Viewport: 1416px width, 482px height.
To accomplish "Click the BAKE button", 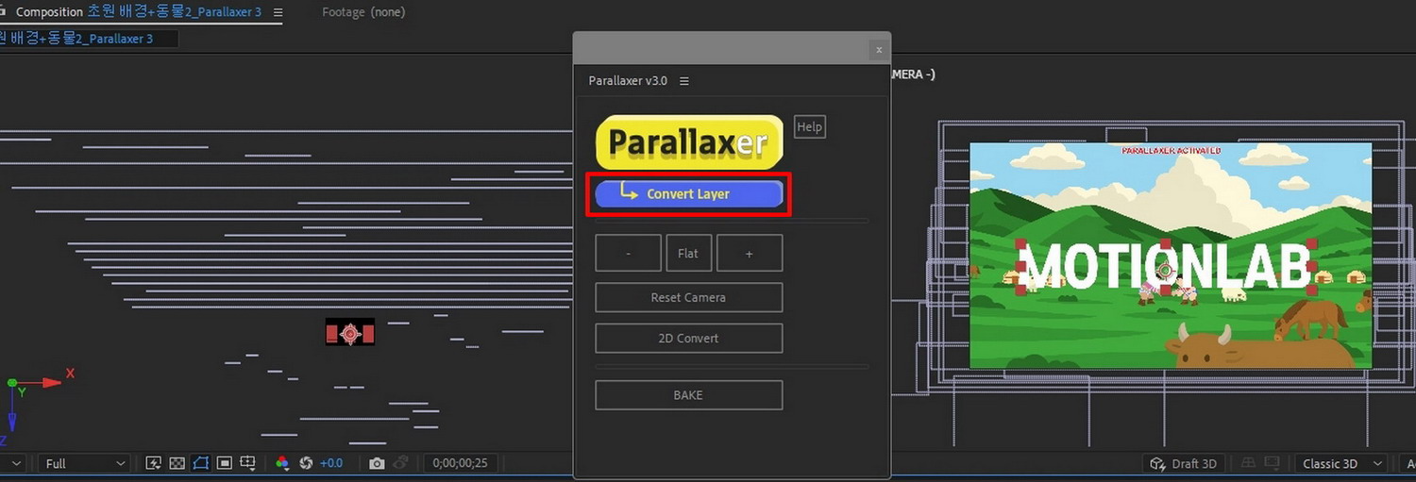I will [688, 394].
